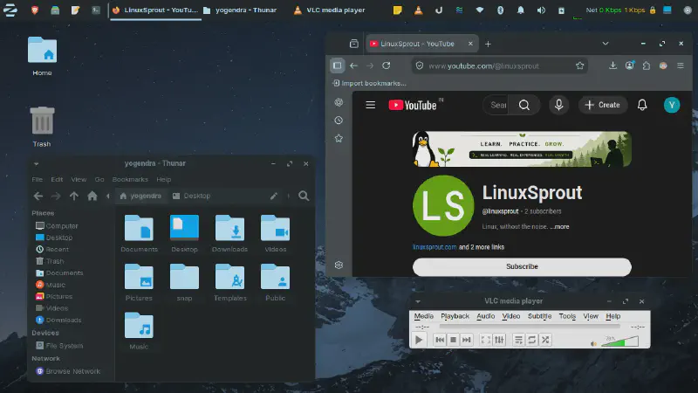Image resolution: width=698 pixels, height=393 pixels.
Task: Open the VLC window menu arrow in titlebar
Action: pyautogui.click(x=418, y=301)
